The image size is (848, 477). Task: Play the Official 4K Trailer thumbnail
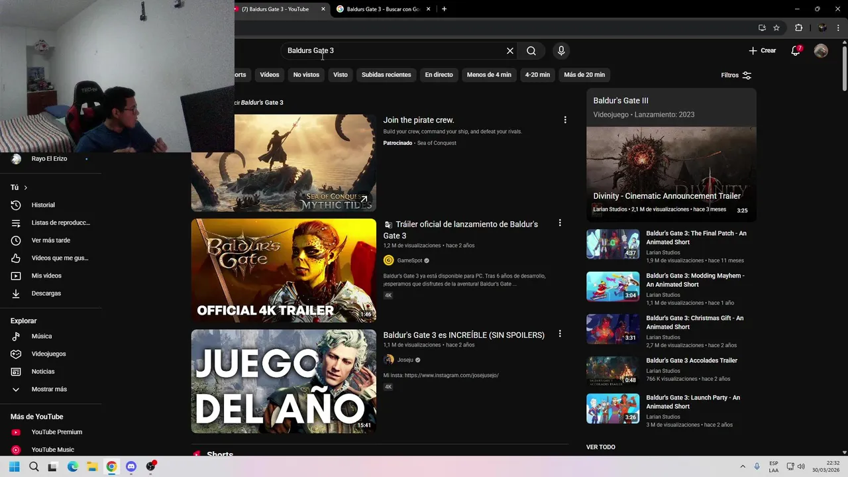point(284,270)
